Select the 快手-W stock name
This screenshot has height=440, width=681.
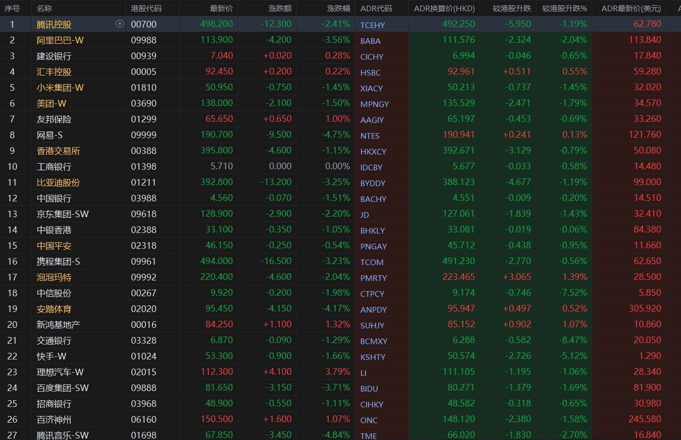point(51,356)
